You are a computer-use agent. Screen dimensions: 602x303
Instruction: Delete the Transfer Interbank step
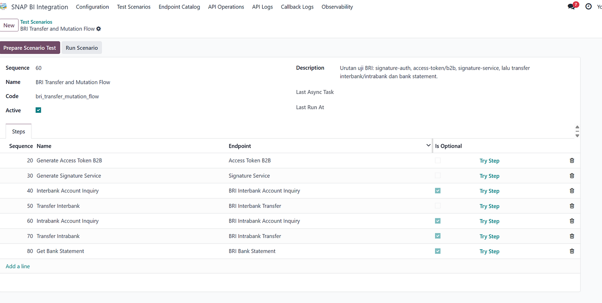tap(572, 206)
